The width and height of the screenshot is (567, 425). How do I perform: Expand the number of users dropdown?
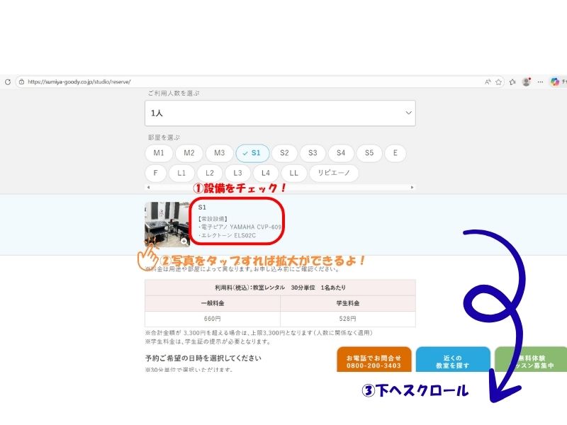280,113
